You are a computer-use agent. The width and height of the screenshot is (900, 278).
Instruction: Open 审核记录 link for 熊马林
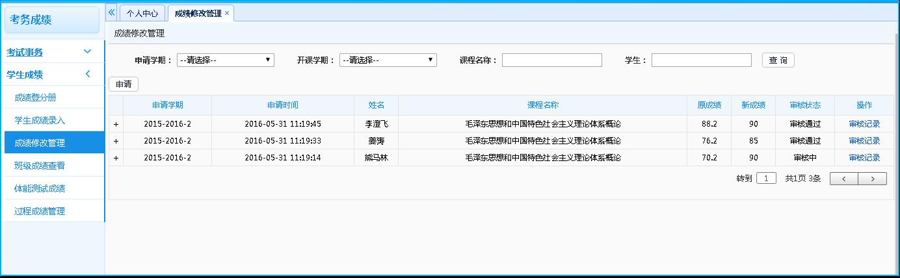tap(864, 158)
